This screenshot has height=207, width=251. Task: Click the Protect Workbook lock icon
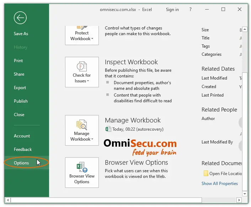pyautogui.click(x=82, y=28)
